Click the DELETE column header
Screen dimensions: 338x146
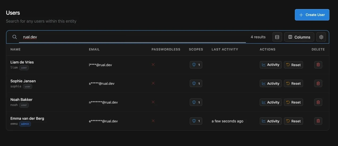[x=318, y=49]
